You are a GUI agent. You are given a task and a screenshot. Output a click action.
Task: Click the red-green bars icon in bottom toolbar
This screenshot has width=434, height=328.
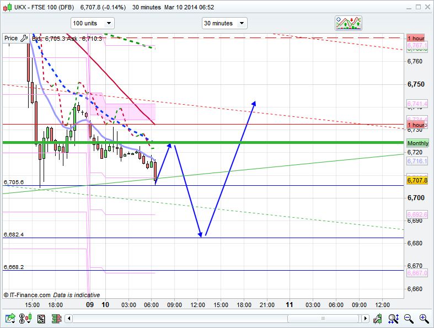click(56, 318)
